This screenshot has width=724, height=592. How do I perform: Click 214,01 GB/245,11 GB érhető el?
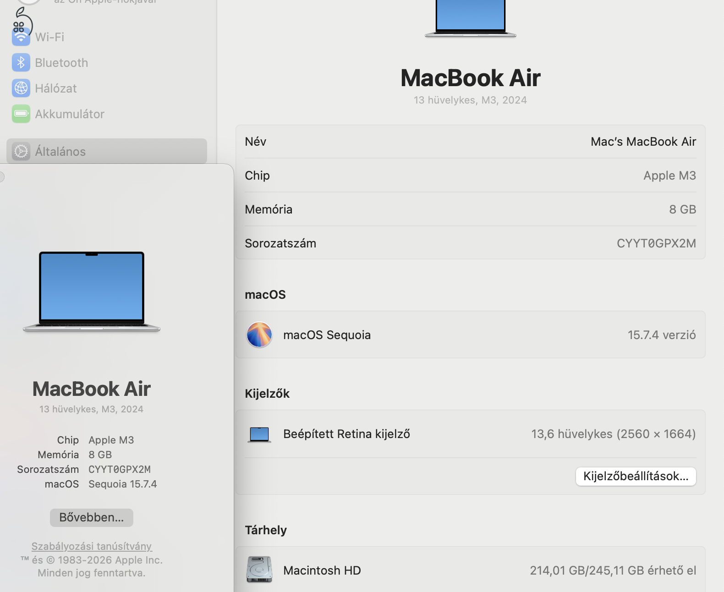[613, 570]
